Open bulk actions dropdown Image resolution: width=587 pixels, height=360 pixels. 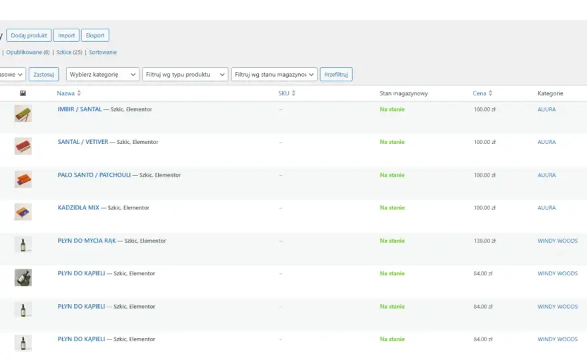[13, 75]
